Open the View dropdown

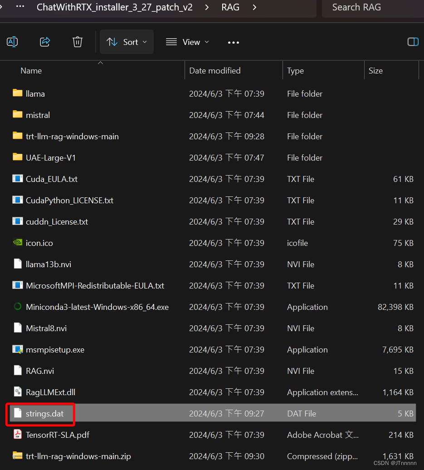187,42
